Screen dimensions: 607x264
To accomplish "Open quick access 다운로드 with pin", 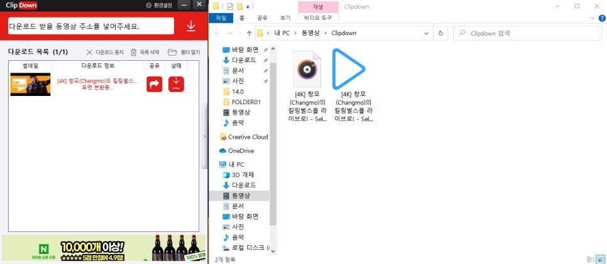I will (x=241, y=60).
